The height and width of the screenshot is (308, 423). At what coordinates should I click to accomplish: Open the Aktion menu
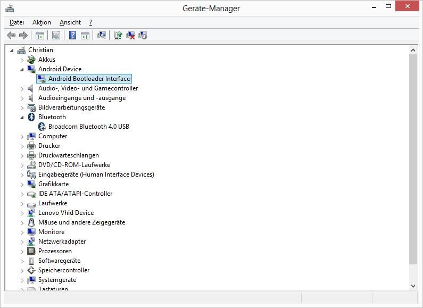(42, 22)
